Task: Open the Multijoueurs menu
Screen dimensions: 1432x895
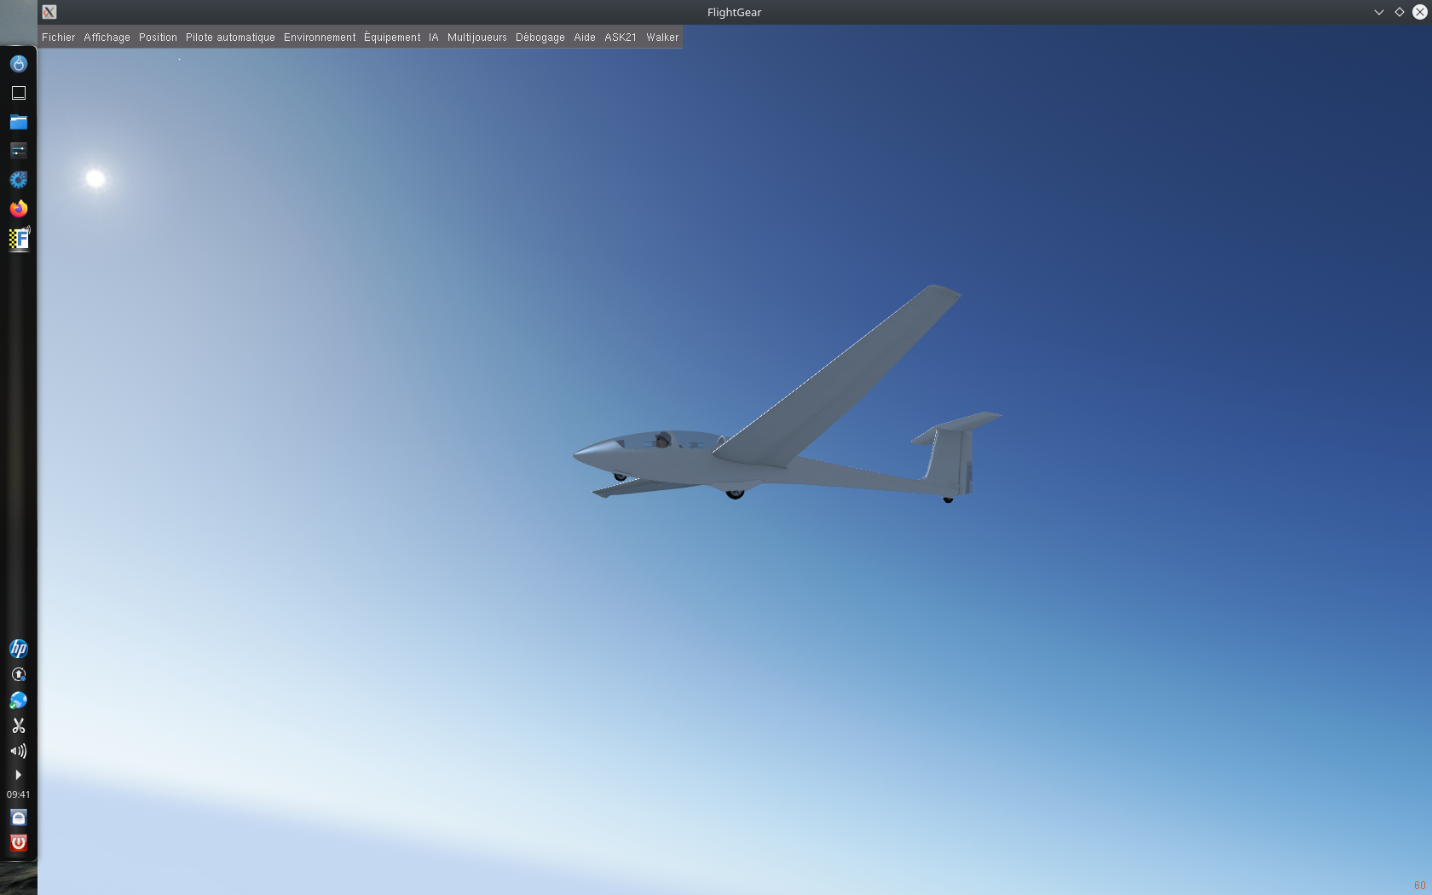Action: pos(476,38)
